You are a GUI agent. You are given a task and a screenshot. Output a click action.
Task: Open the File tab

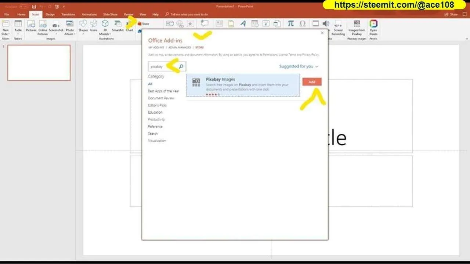pos(7,14)
